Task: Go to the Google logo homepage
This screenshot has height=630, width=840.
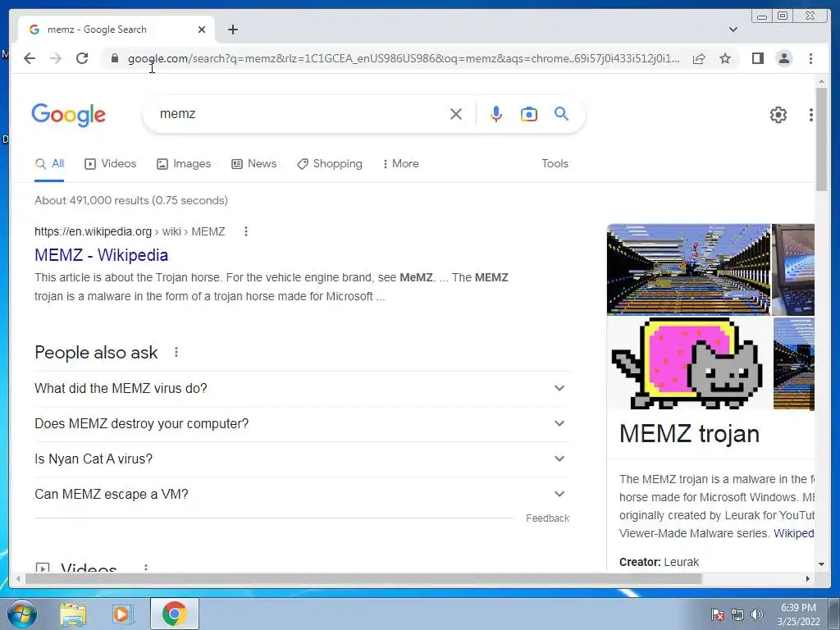Action: pyautogui.click(x=69, y=115)
